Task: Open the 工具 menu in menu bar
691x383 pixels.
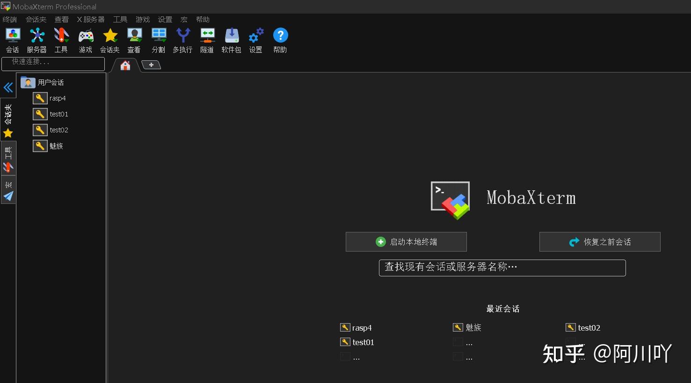Action: [120, 19]
